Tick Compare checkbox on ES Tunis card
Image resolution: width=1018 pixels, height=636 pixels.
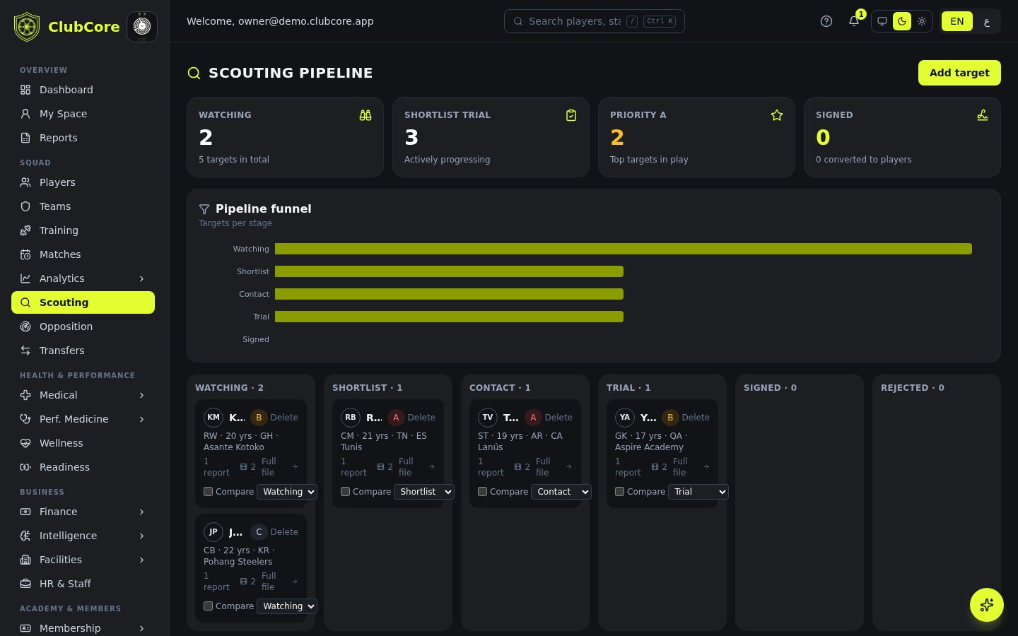coord(346,492)
